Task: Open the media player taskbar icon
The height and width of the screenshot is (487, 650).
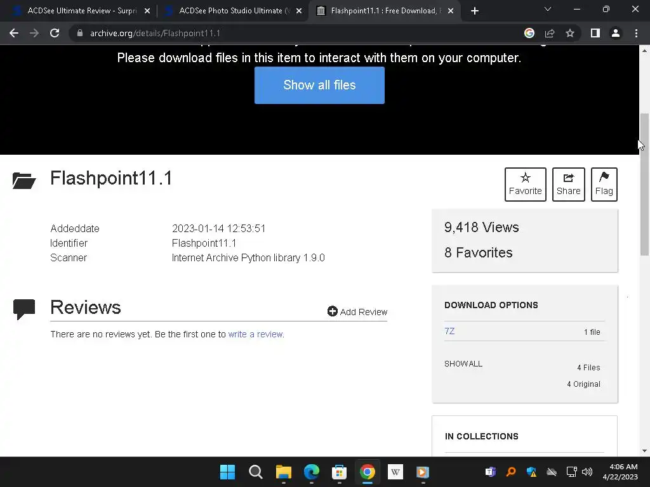Action: point(423,472)
